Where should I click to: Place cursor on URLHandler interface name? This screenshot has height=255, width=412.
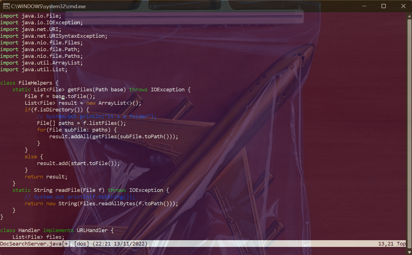[x=92, y=230]
